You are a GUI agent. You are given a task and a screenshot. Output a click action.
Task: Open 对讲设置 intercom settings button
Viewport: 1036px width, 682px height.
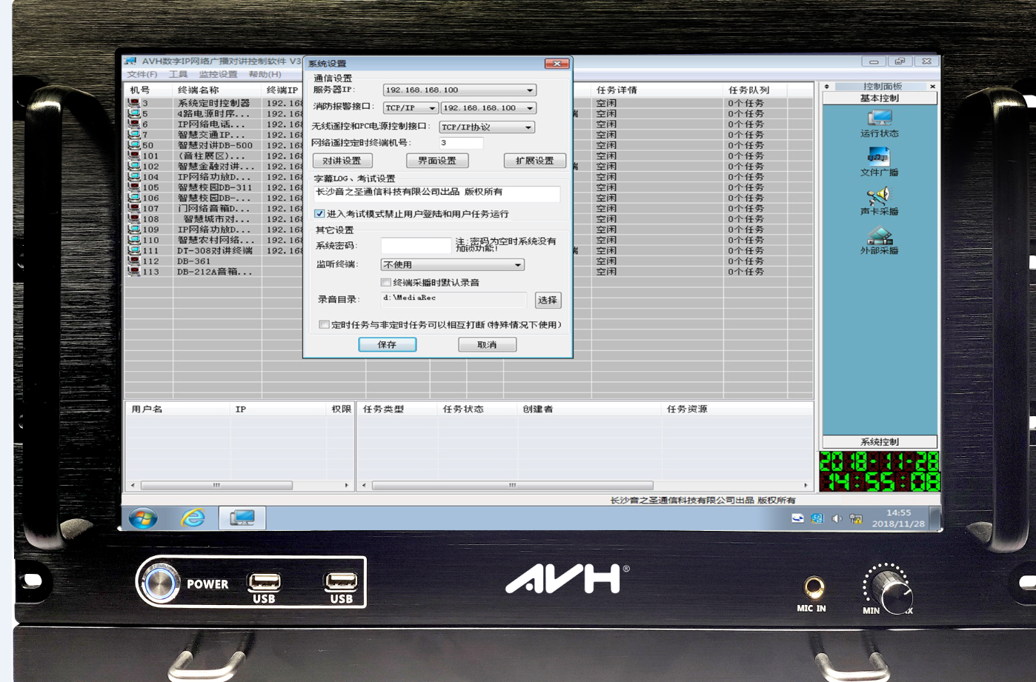point(342,161)
